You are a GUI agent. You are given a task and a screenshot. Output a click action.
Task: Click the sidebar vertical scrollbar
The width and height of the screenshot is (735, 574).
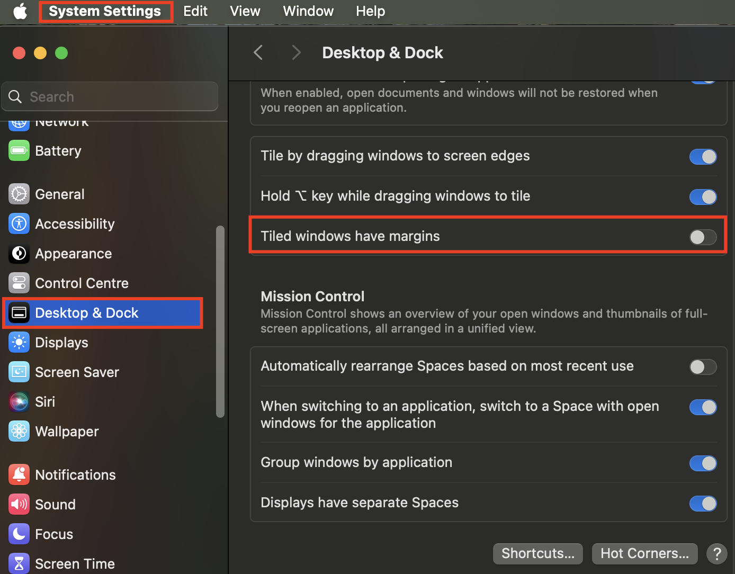220,322
